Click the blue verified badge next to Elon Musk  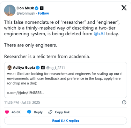37,8
